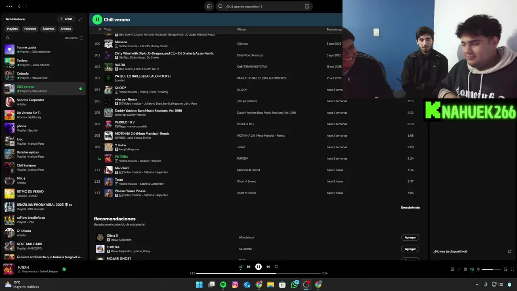Toggle the Now Playing view icon
Image resolution: width=517 pixels, height=291 pixels.
(452, 269)
